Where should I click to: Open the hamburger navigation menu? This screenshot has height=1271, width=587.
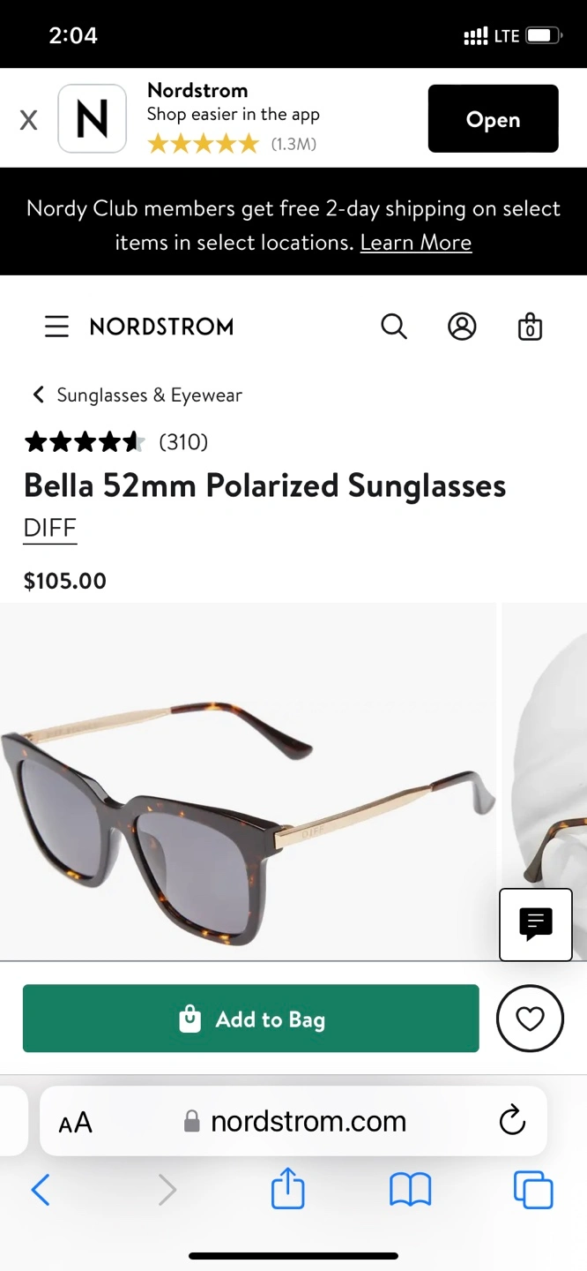pyautogui.click(x=56, y=327)
